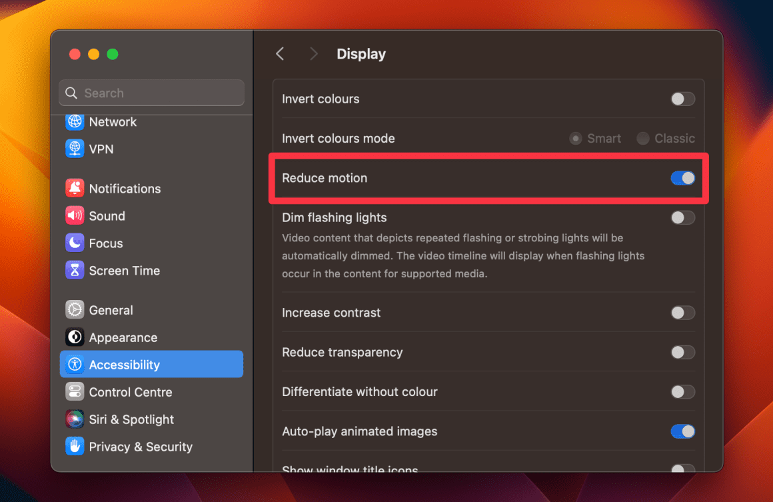Click the back navigation arrow

280,53
